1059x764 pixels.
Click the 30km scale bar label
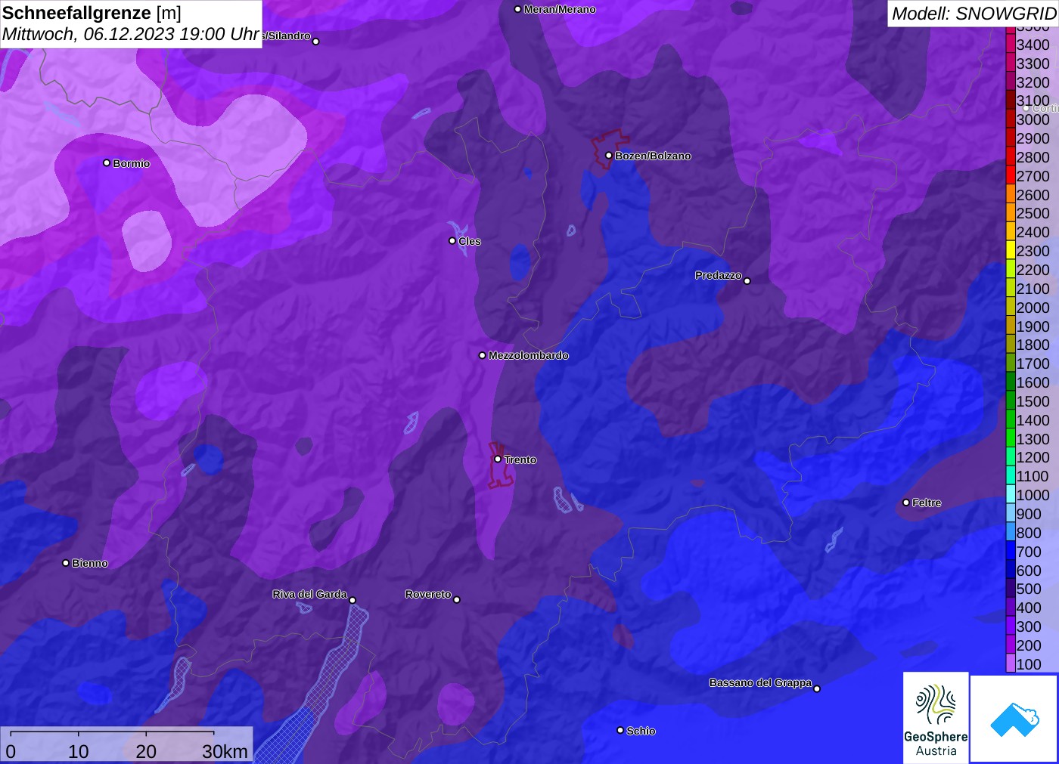click(225, 751)
